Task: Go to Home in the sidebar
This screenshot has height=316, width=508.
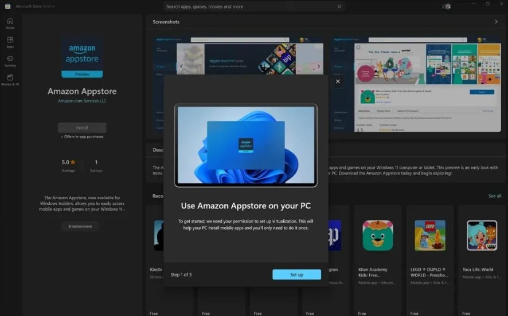Action: [x=10, y=23]
